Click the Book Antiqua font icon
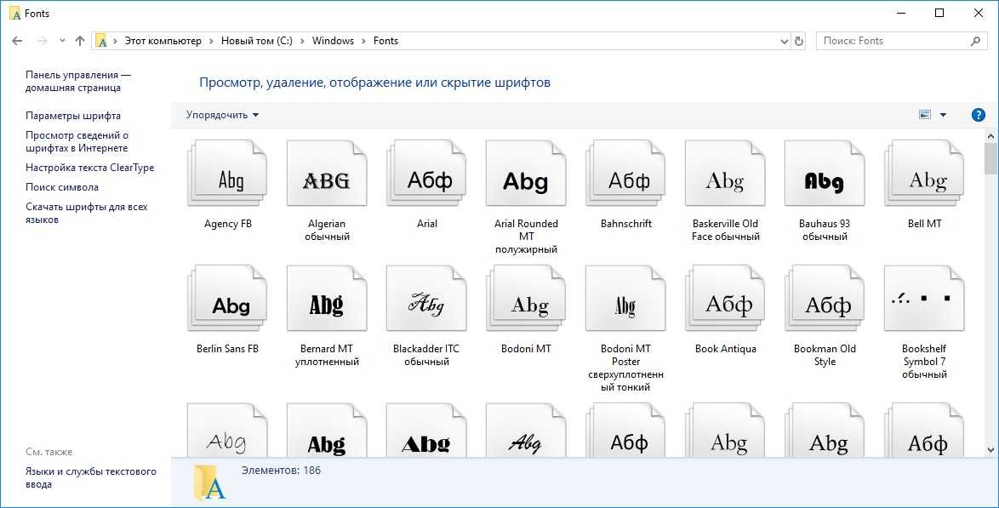 click(x=725, y=299)
